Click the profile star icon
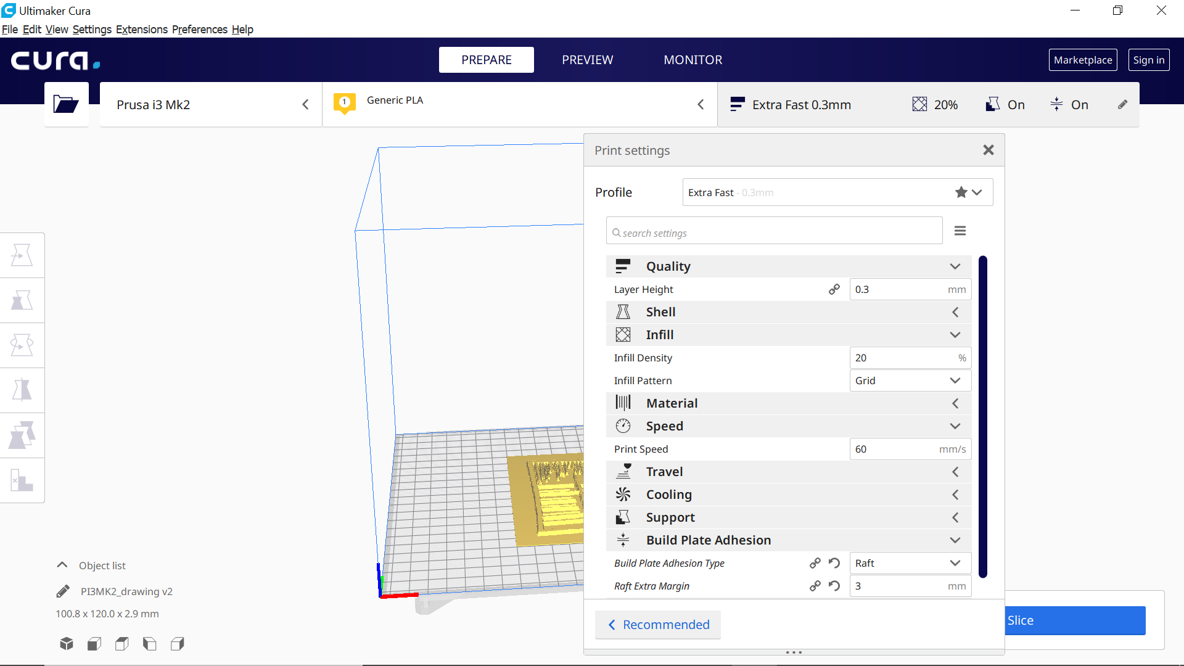This screenshot has height=666, width=1184. (961, 192)
